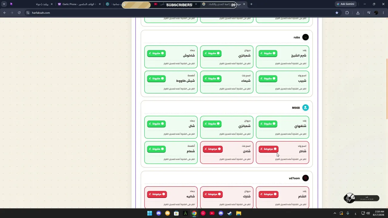This screenshot has height=218, width=388.
Task: Reload the harfaksah.com page
Action: tap(19, 13)
